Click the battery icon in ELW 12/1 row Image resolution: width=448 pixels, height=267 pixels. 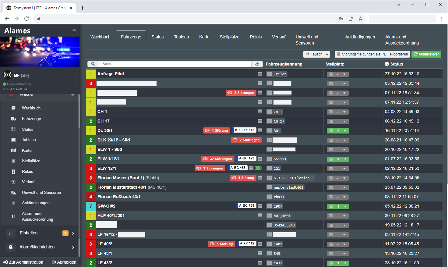(x=258, y=168)
